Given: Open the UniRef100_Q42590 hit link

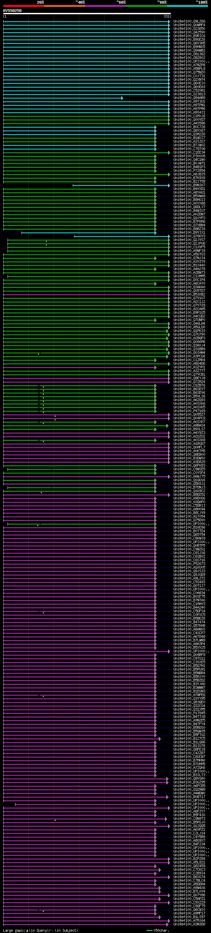Looking at the screenshot, I should point(189,32).
